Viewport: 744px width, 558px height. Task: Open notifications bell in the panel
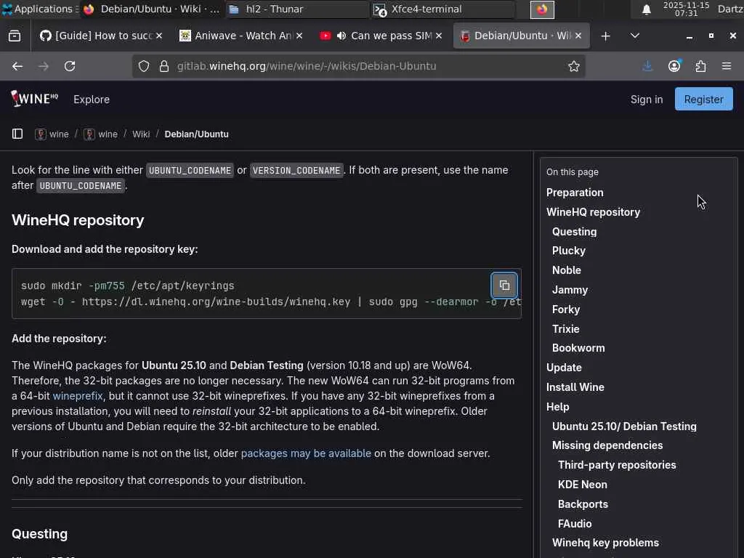pyautogui.click(x=646, y=9)
